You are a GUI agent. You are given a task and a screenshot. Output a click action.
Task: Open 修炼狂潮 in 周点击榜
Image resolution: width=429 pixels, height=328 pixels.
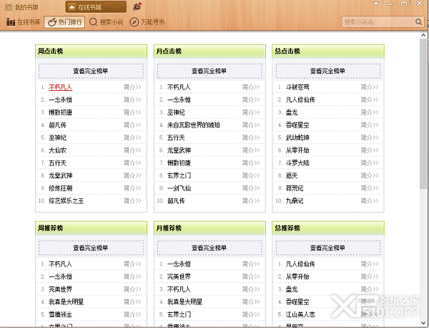pos(61,188)
